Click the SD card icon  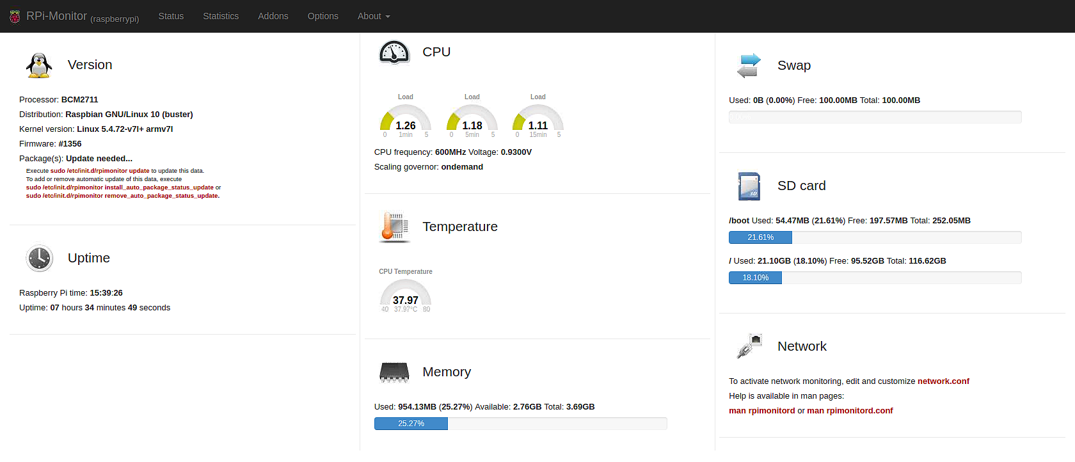click(x=749, y=186)
